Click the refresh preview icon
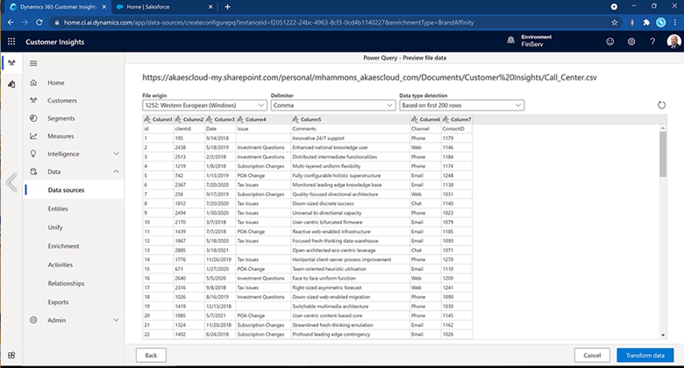The width and height of the screenshot is (684, 368). [x=661, y=105]
